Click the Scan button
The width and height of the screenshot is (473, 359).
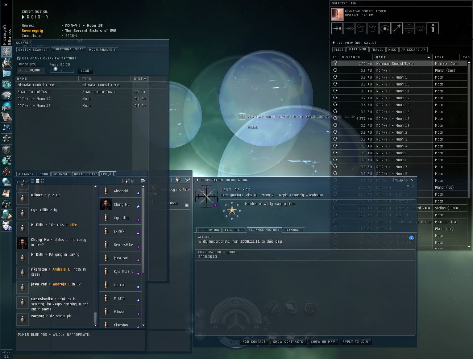pos(85,71)
